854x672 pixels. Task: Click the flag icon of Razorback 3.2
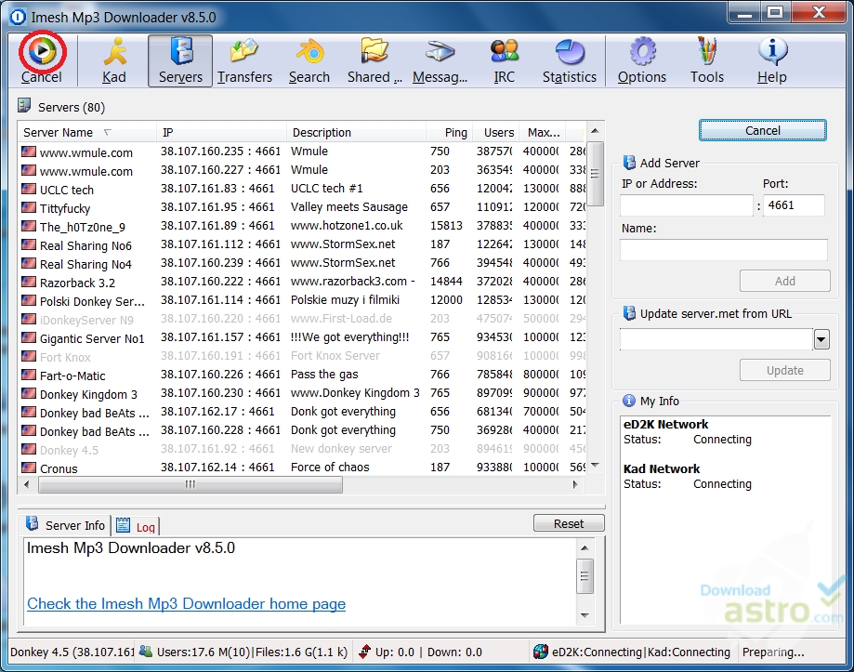29,282
